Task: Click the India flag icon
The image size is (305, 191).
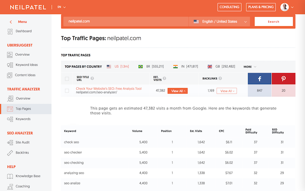Action: [x=176, y=67]
